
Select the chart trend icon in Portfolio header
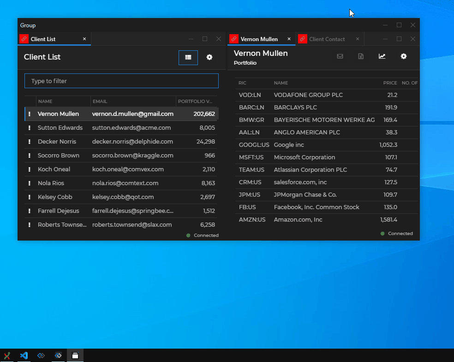(382, 56)
